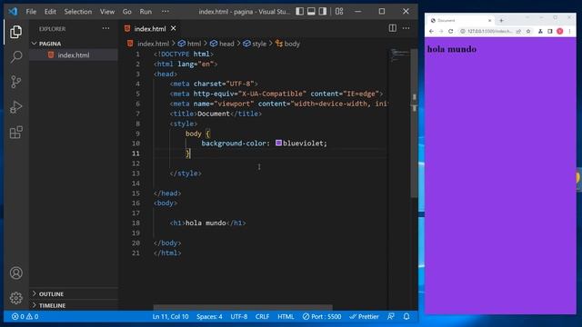582x327 pixels.
Task: Open the Extensions view
Action: click(x=15, y=133)
